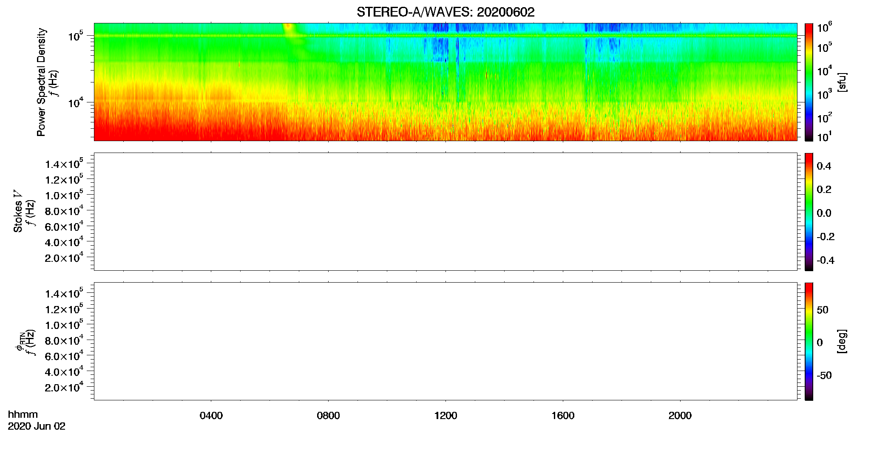Click "6.0×10^4" tick in Stokes V panel
Image resolution: width=891 pixels, height=459 pixels.
tap(64, 226)
